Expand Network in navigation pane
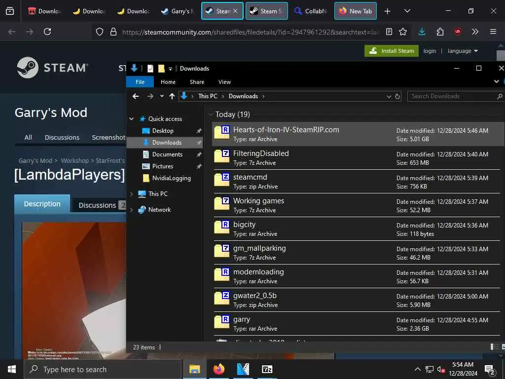Viewport: 505px width, 379px height. (131, 209)
